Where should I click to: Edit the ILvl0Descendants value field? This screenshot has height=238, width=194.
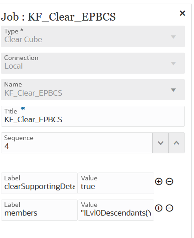click(116, 210)
